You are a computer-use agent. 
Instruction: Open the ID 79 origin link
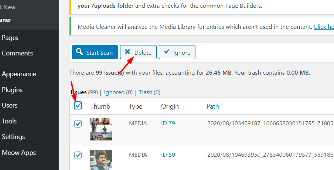168,123
